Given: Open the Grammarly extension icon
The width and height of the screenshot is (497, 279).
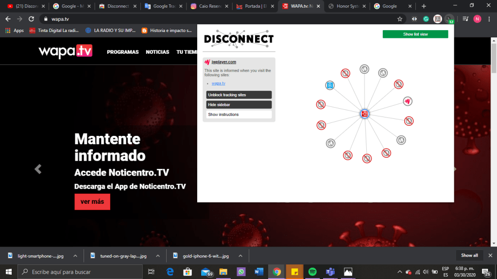Looking at the screenshot, I should click(426, 19).
